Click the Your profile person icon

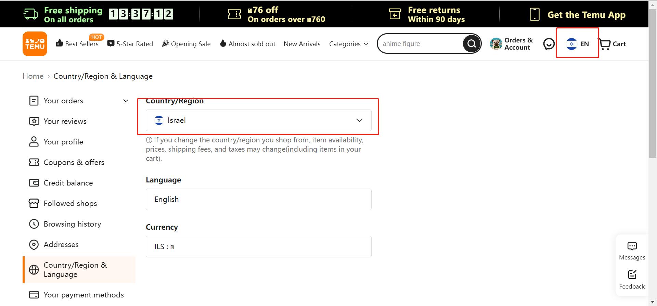point(34,142)
